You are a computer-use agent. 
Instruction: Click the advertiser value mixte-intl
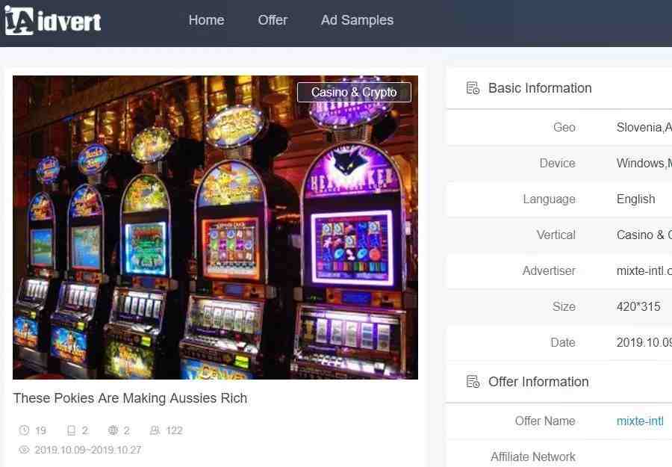point(644,270)
